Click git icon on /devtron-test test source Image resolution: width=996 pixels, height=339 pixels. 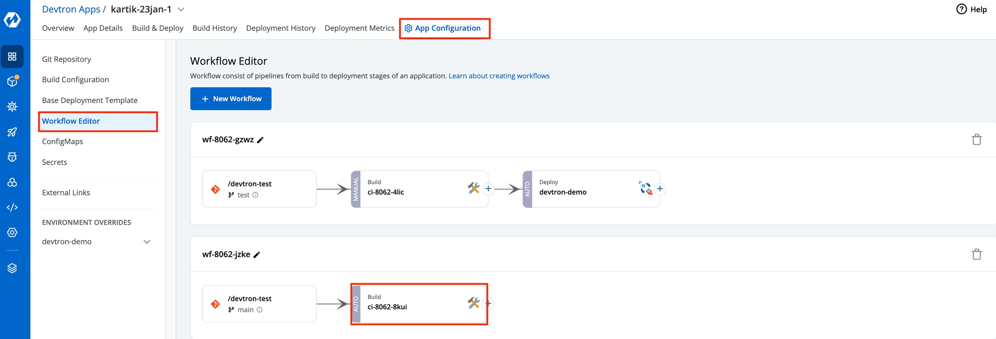coord(215,189)
